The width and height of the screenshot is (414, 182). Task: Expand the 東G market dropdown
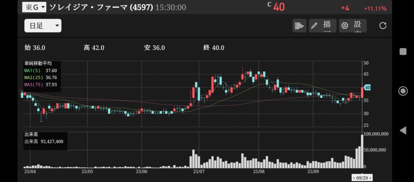click(34, 7)
